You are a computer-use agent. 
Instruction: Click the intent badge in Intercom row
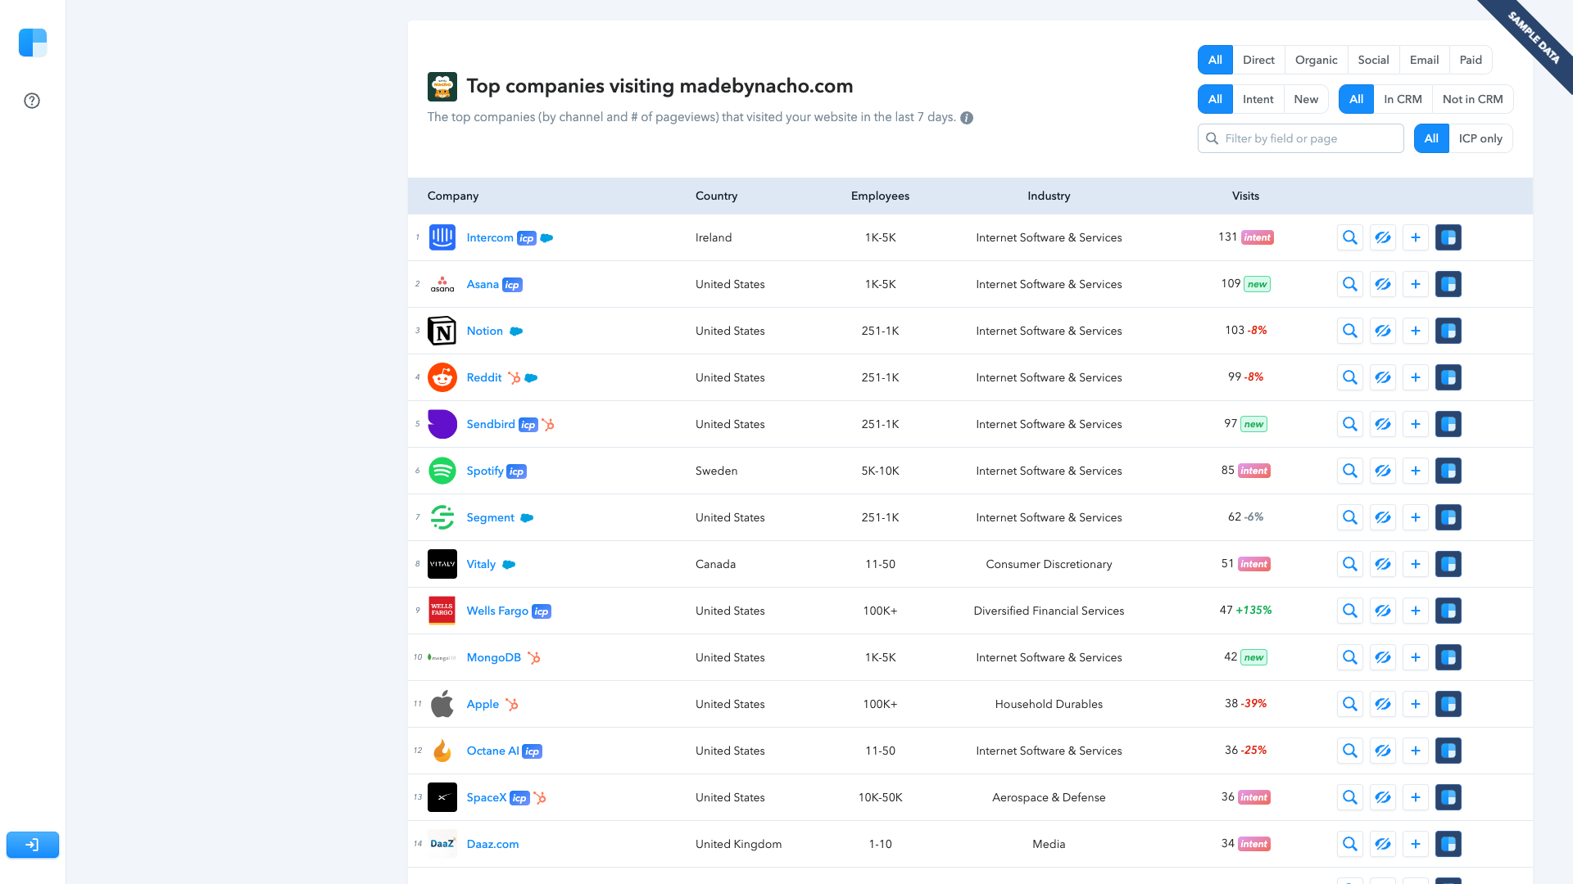(x=1258, y=237)
